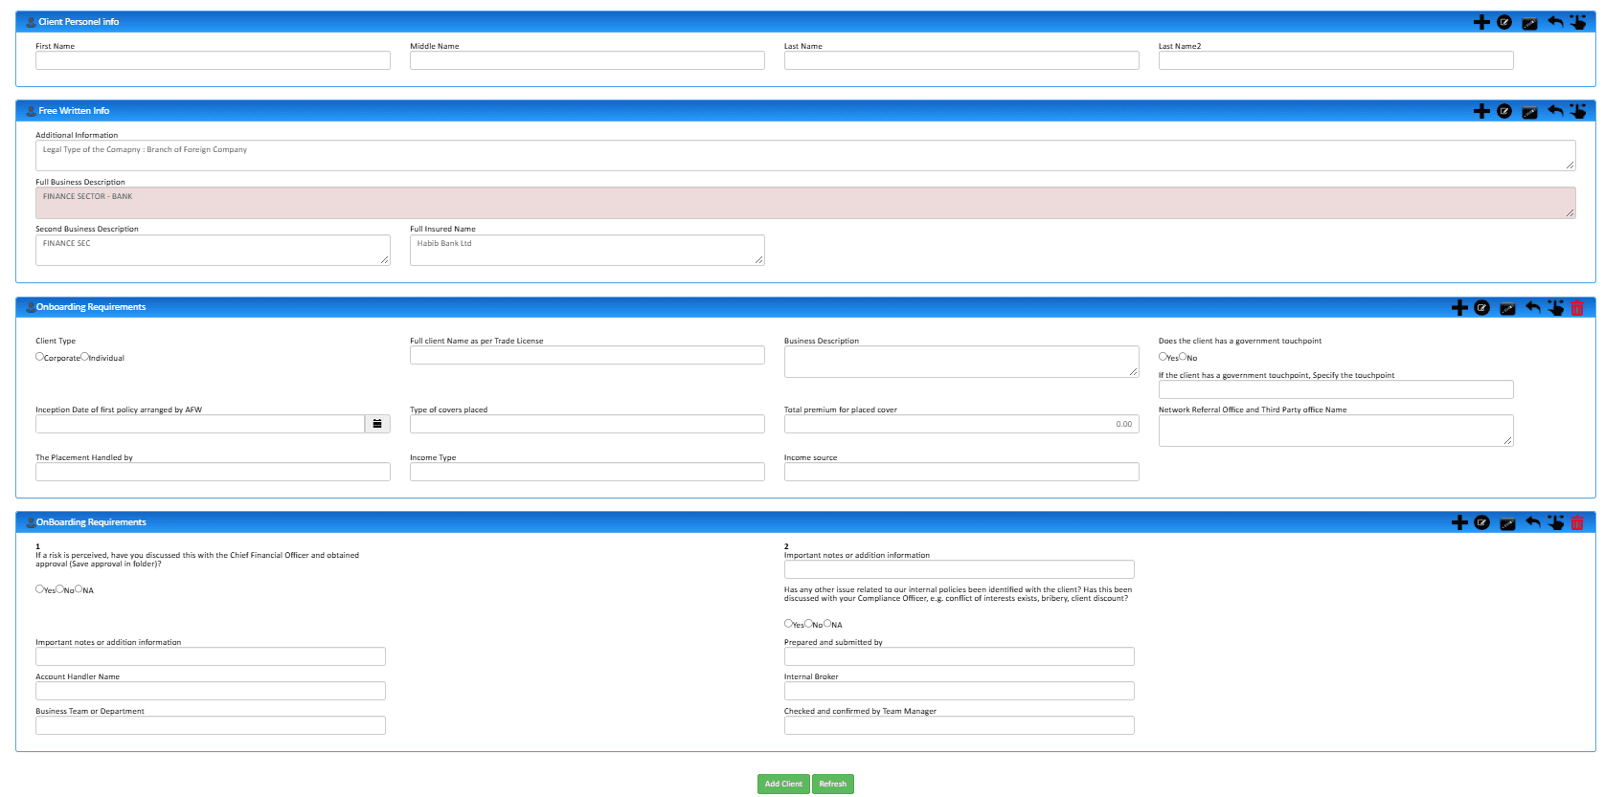
Task: Click the Full Business Description text area
Action: click(805, 203)
